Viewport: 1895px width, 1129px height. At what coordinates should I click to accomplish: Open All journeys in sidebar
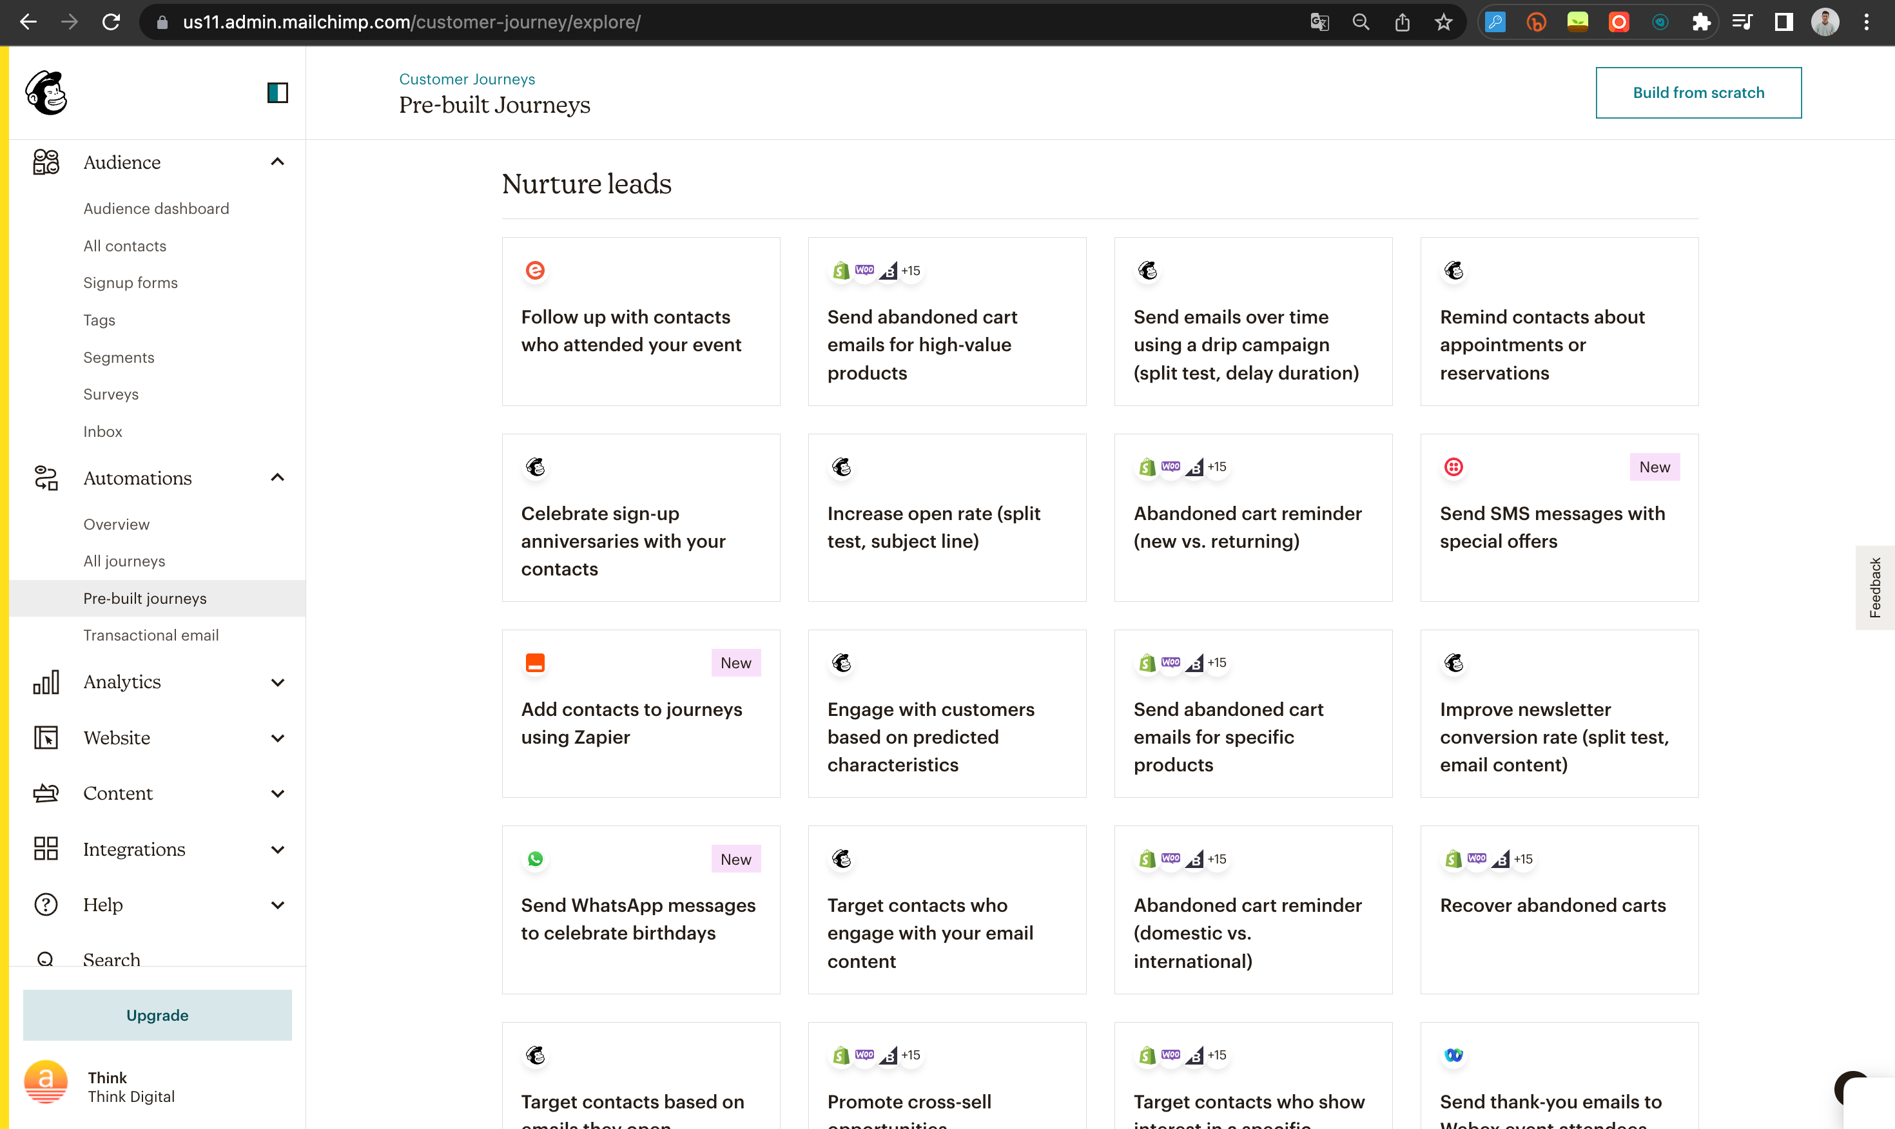(x=124, y=561)
